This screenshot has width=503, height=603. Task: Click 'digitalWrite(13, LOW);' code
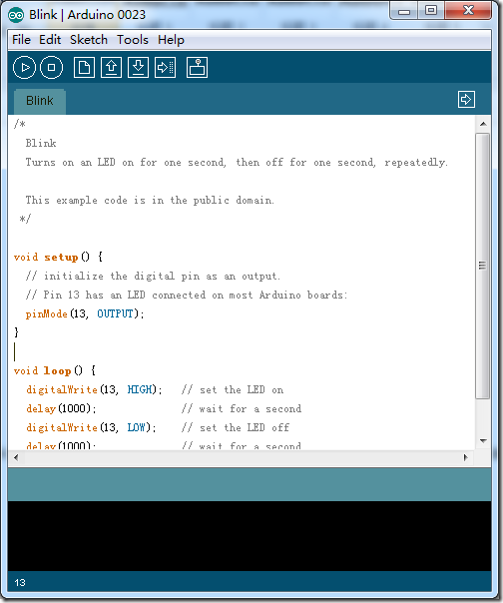click(91, 427)
